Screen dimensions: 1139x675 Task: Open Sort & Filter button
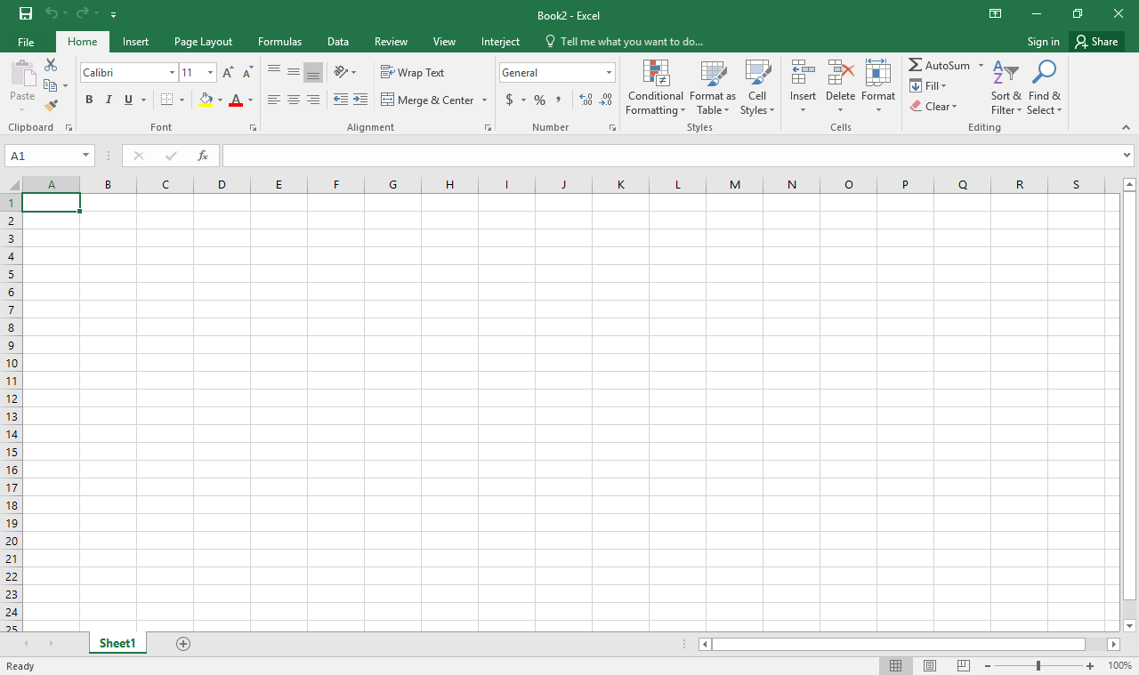click(x=1006, y=88)
